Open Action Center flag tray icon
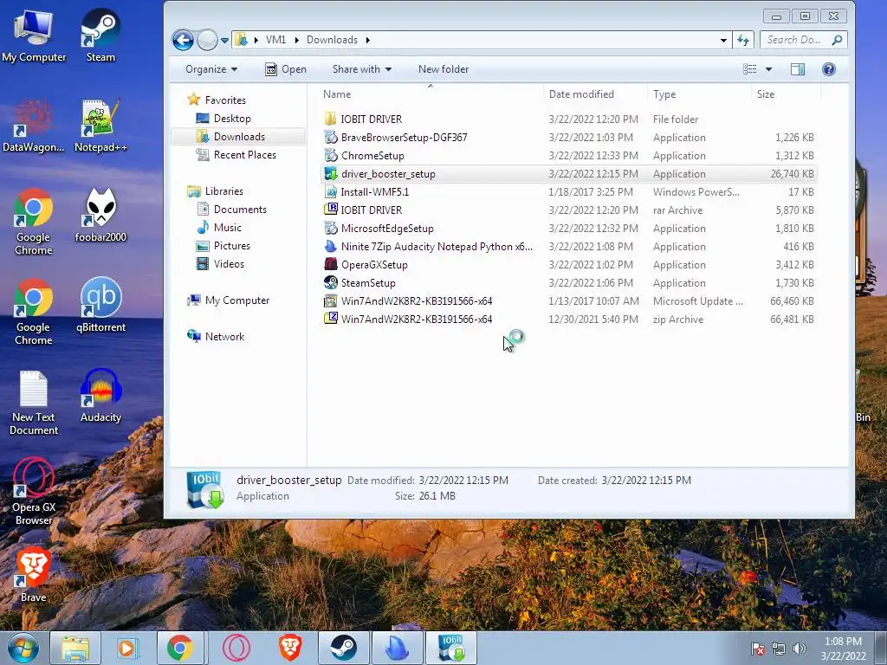 coord(757,648)
